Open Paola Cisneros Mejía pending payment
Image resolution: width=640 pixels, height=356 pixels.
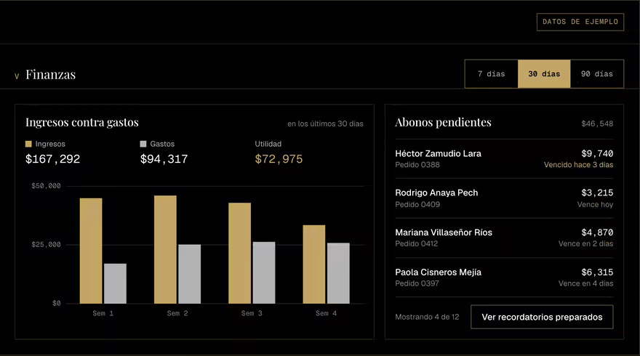[x=504, y=278]
